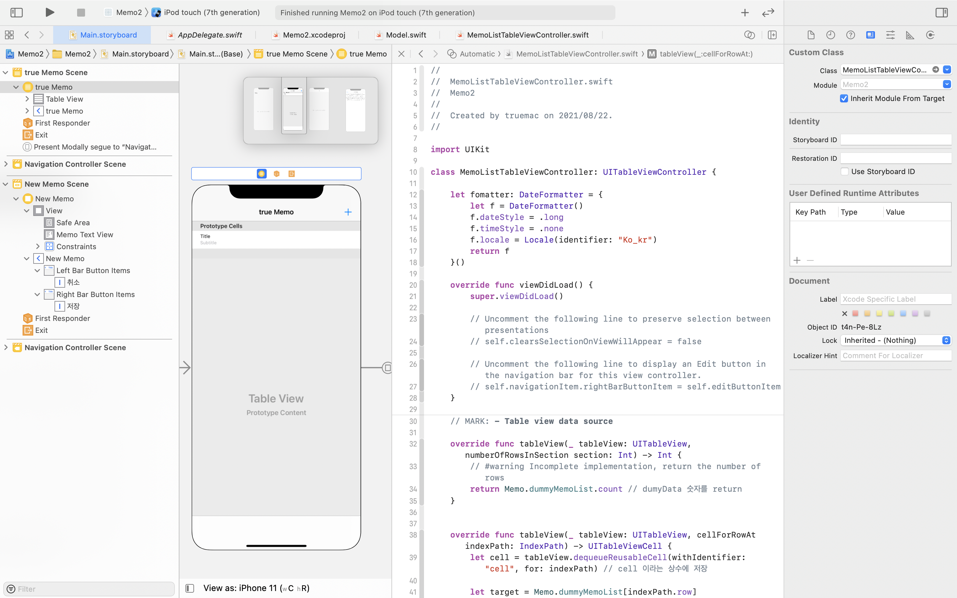The height and width of the screenshot is (598, 957).
Task: Click the add editor on right icon
Action: [x=772, y=35]
